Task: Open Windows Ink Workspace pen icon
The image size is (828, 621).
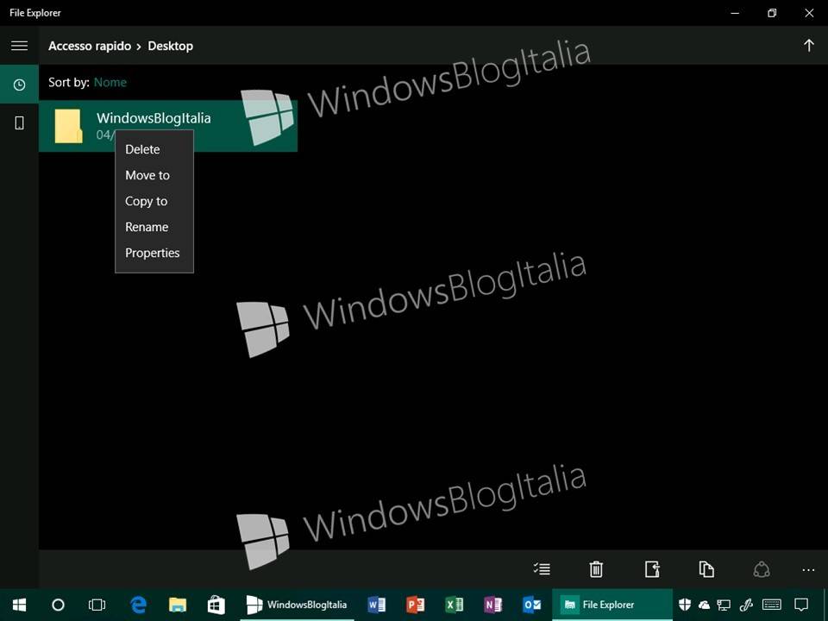Action: point(746,605)
